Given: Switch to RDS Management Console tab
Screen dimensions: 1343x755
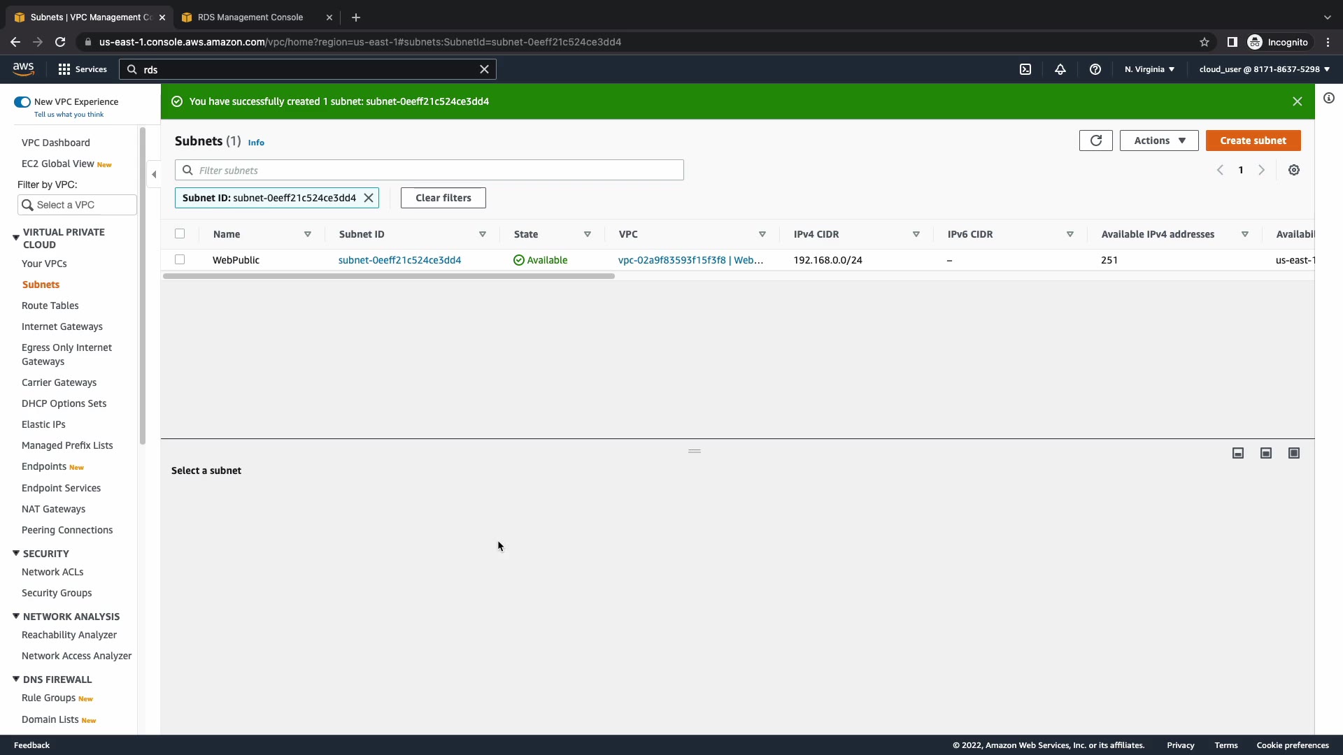Looking at the screenshot, I should pos(250,17).
